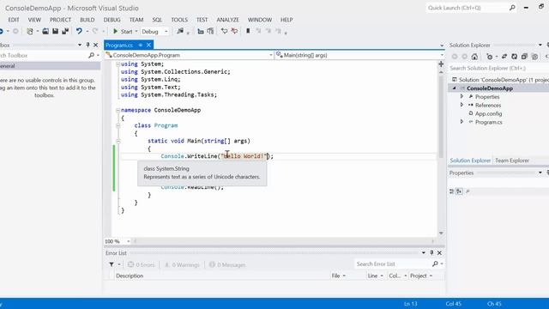This screenshot has height=309, width=549.
Task: Open the TOOLS menu
Action: (179, 20)
